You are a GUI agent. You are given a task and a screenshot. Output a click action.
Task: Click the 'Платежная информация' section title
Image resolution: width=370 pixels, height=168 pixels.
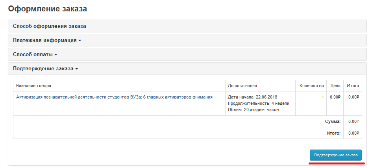[44, 40]
